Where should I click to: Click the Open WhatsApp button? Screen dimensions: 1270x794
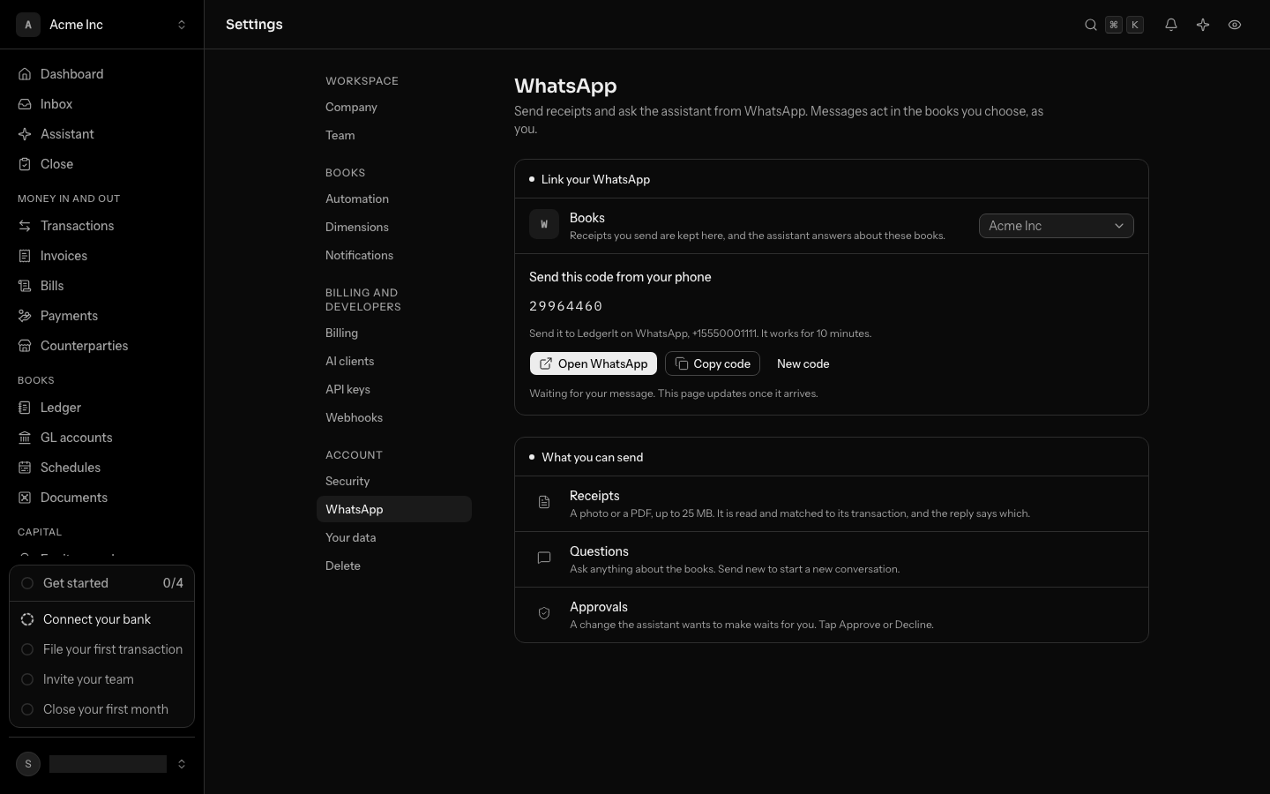click(x=593, y=363)
